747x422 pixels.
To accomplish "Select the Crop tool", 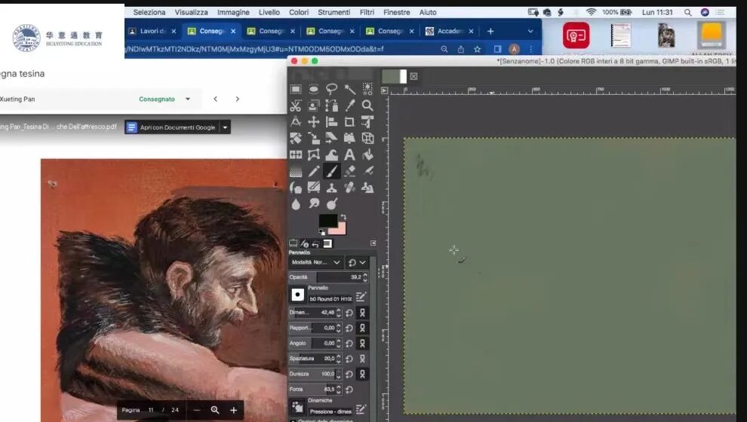I will pyautogui.click(x=349, y=122).
